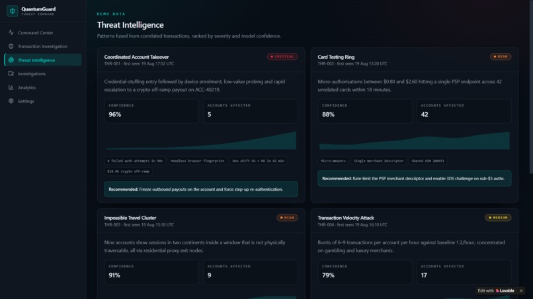Click 'THR-001 · first seen' subtitle

point(139,64)
